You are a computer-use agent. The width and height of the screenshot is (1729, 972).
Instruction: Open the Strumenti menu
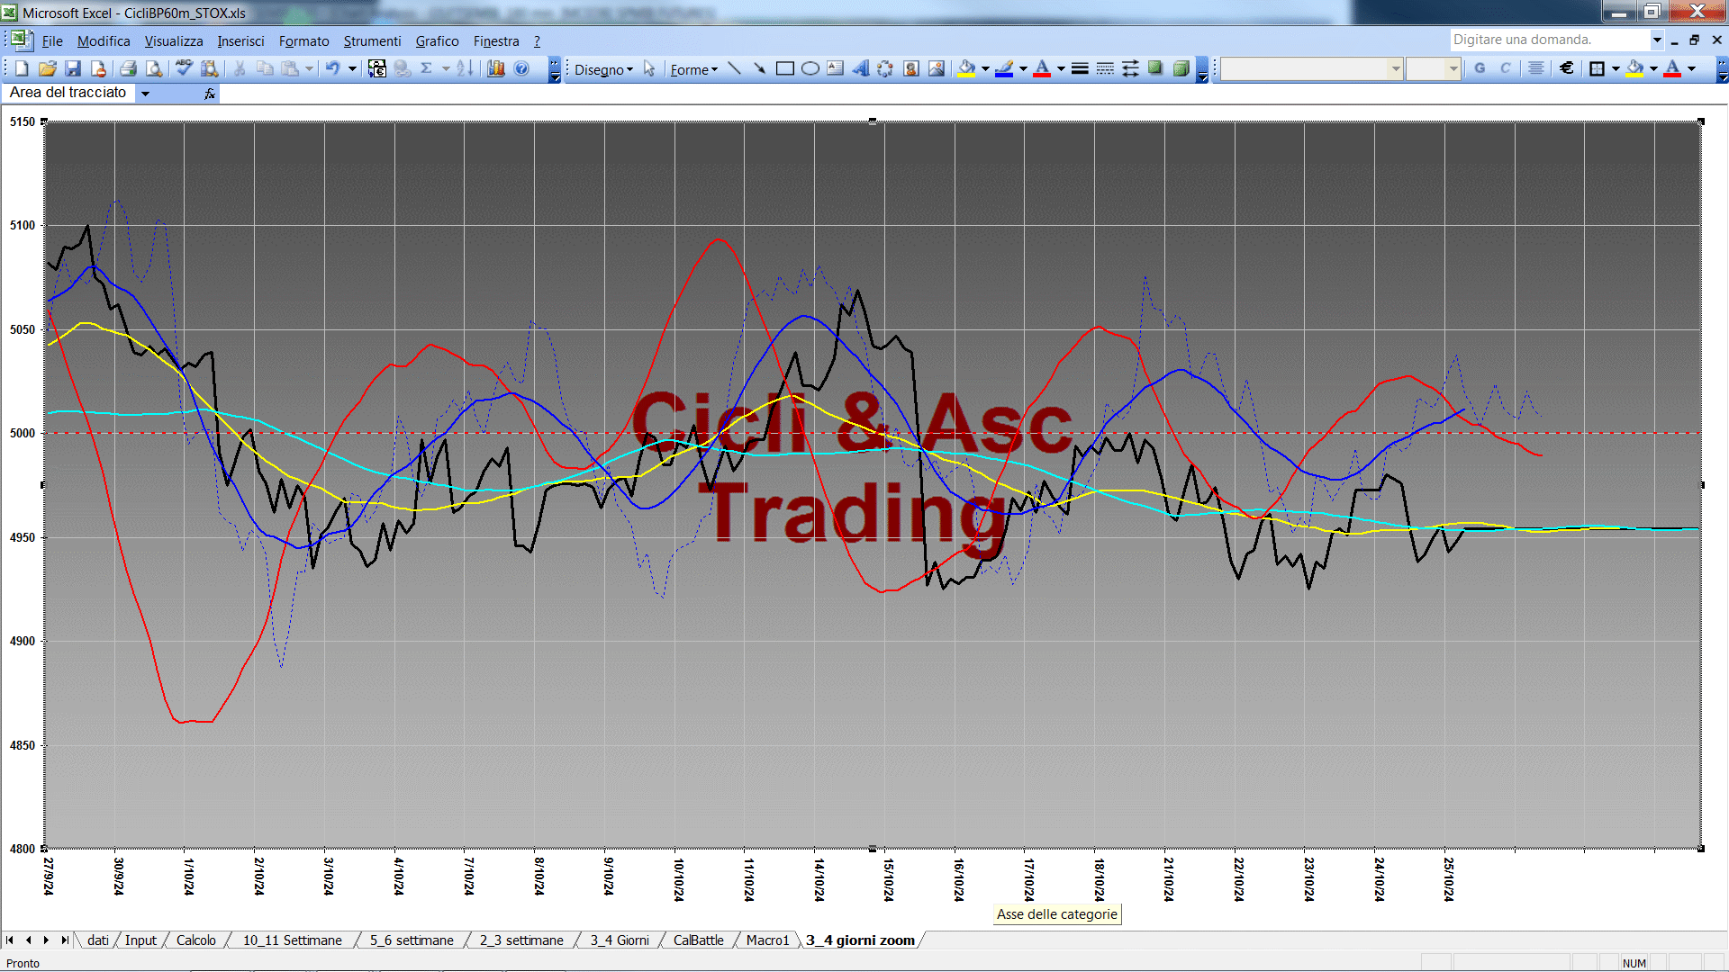[x=372, y=41]
